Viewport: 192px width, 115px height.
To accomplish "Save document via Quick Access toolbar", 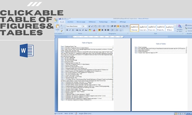I will 60,19.
